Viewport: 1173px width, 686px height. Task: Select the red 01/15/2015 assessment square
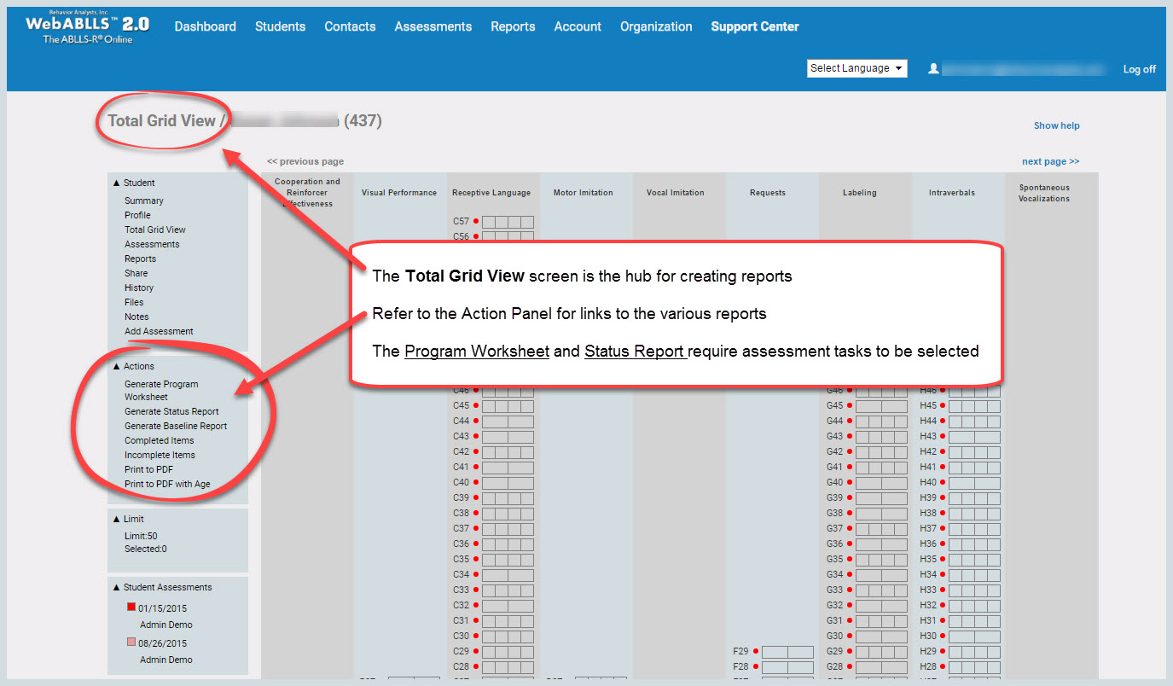click(x=131, y=608)
